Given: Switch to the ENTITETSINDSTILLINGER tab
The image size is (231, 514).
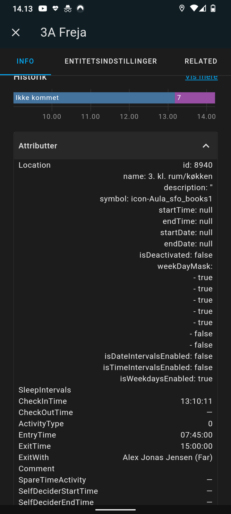Looking at the screenshot, I should click(x=110, y=61).
